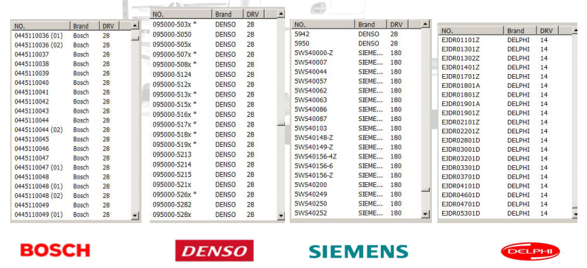
Task: Select row 5WS40148-Z
Action: coord(356,138)
